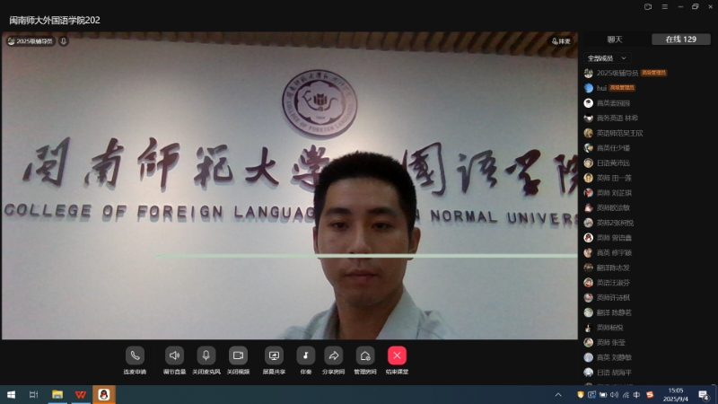Open 管理房间 room management
Image resolution: width=718 pixels, height=404 pixels.
tap(365, 356)
